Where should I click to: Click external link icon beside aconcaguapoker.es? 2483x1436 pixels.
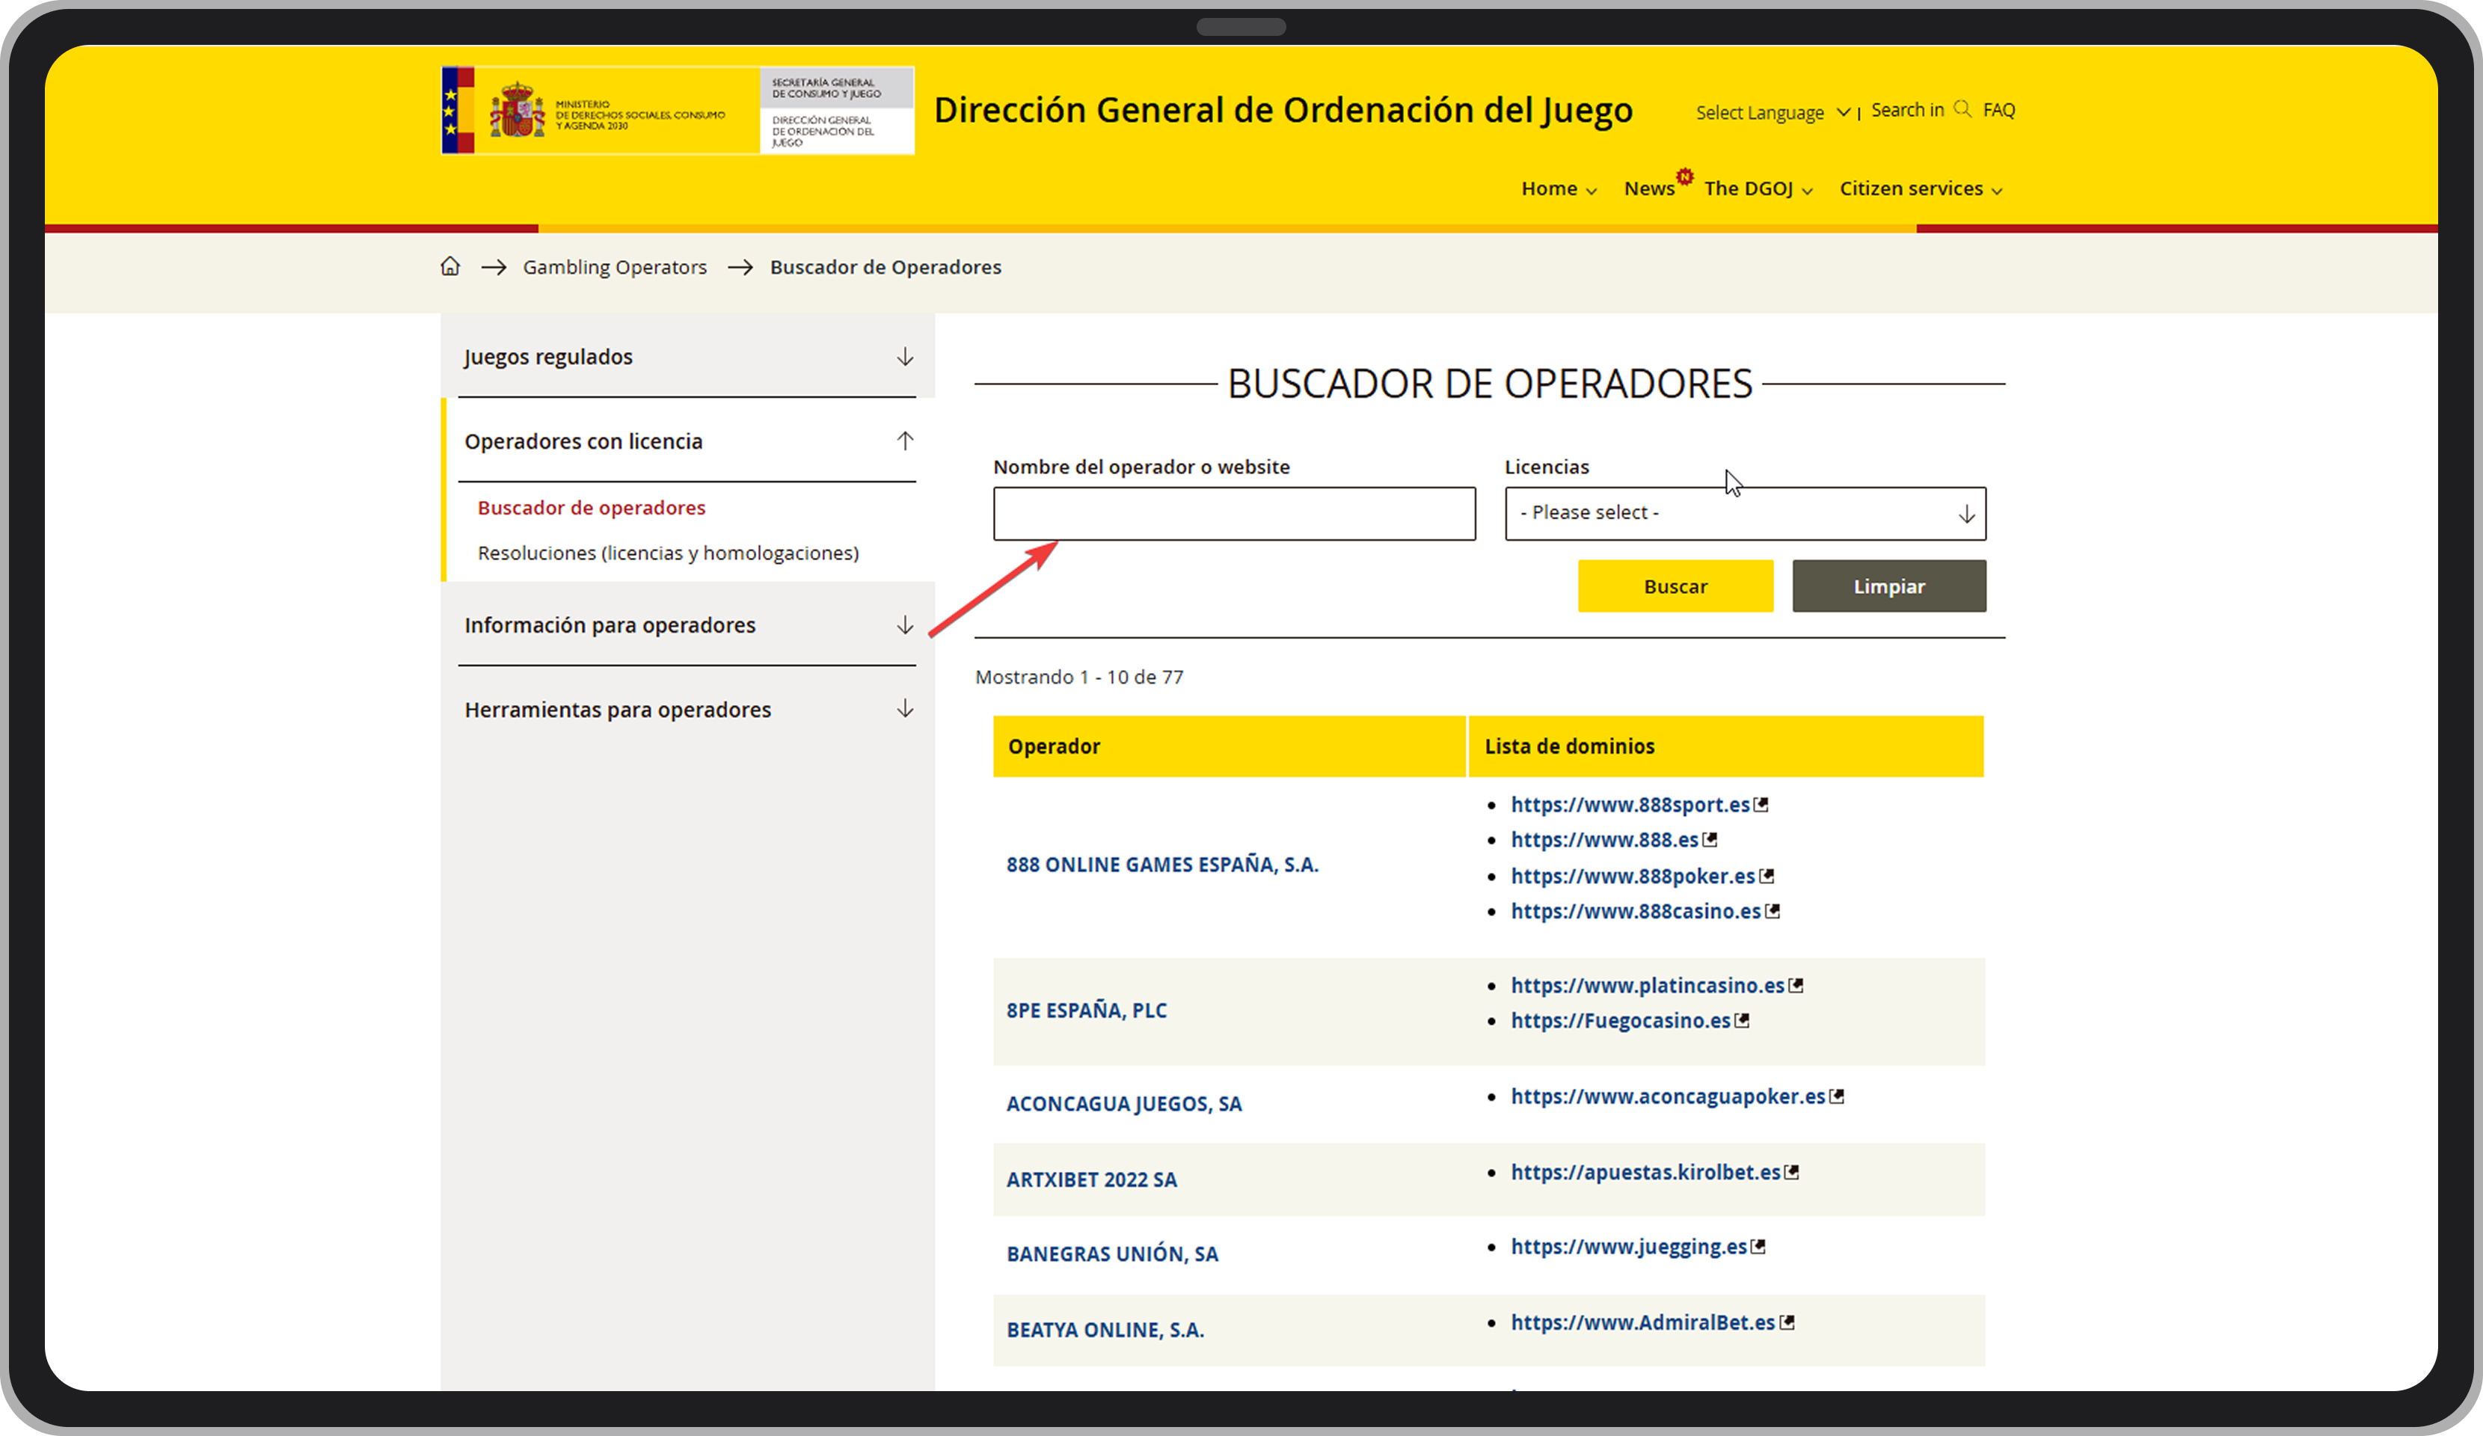click(1837, 1097)
